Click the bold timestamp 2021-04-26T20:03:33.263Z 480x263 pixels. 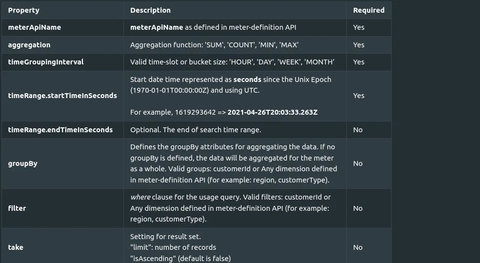tap(273, 112)
